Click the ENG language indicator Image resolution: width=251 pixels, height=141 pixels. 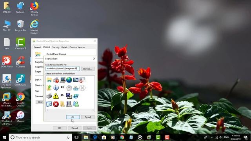click(226, 137)
